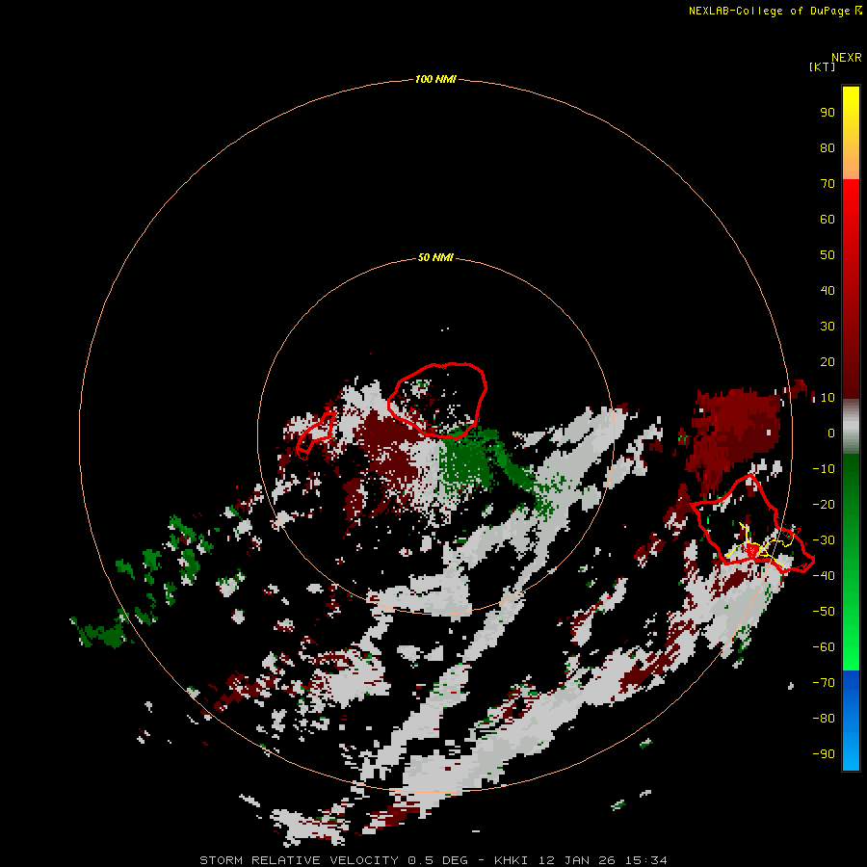Click the [KT] units label above the color scale
Image resolution: width=867 pixels, height=867 pixels.
click(x=822, y=66)
